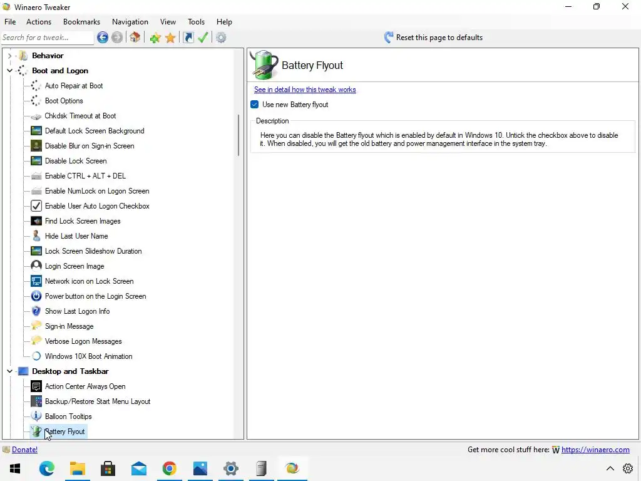The height and width of the screenshot is (481, 641).
Task: Click the Login Screen Image avatar icon
Action: pos(36,266)
